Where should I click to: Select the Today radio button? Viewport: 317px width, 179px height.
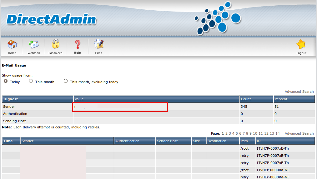point(6,81)
